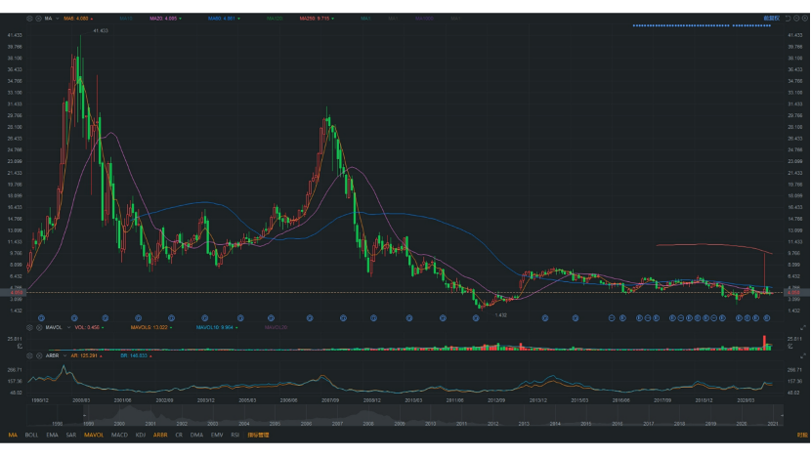Click the 41.433 high price label
The width and height of the screenshot is (811, 457).
coord(101,30)
